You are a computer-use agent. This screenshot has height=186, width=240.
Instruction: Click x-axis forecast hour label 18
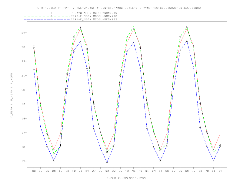(x=74, y=171)
